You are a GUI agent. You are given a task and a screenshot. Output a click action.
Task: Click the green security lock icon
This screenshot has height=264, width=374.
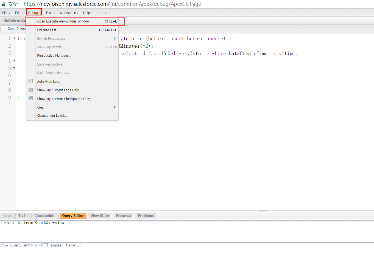4,4
